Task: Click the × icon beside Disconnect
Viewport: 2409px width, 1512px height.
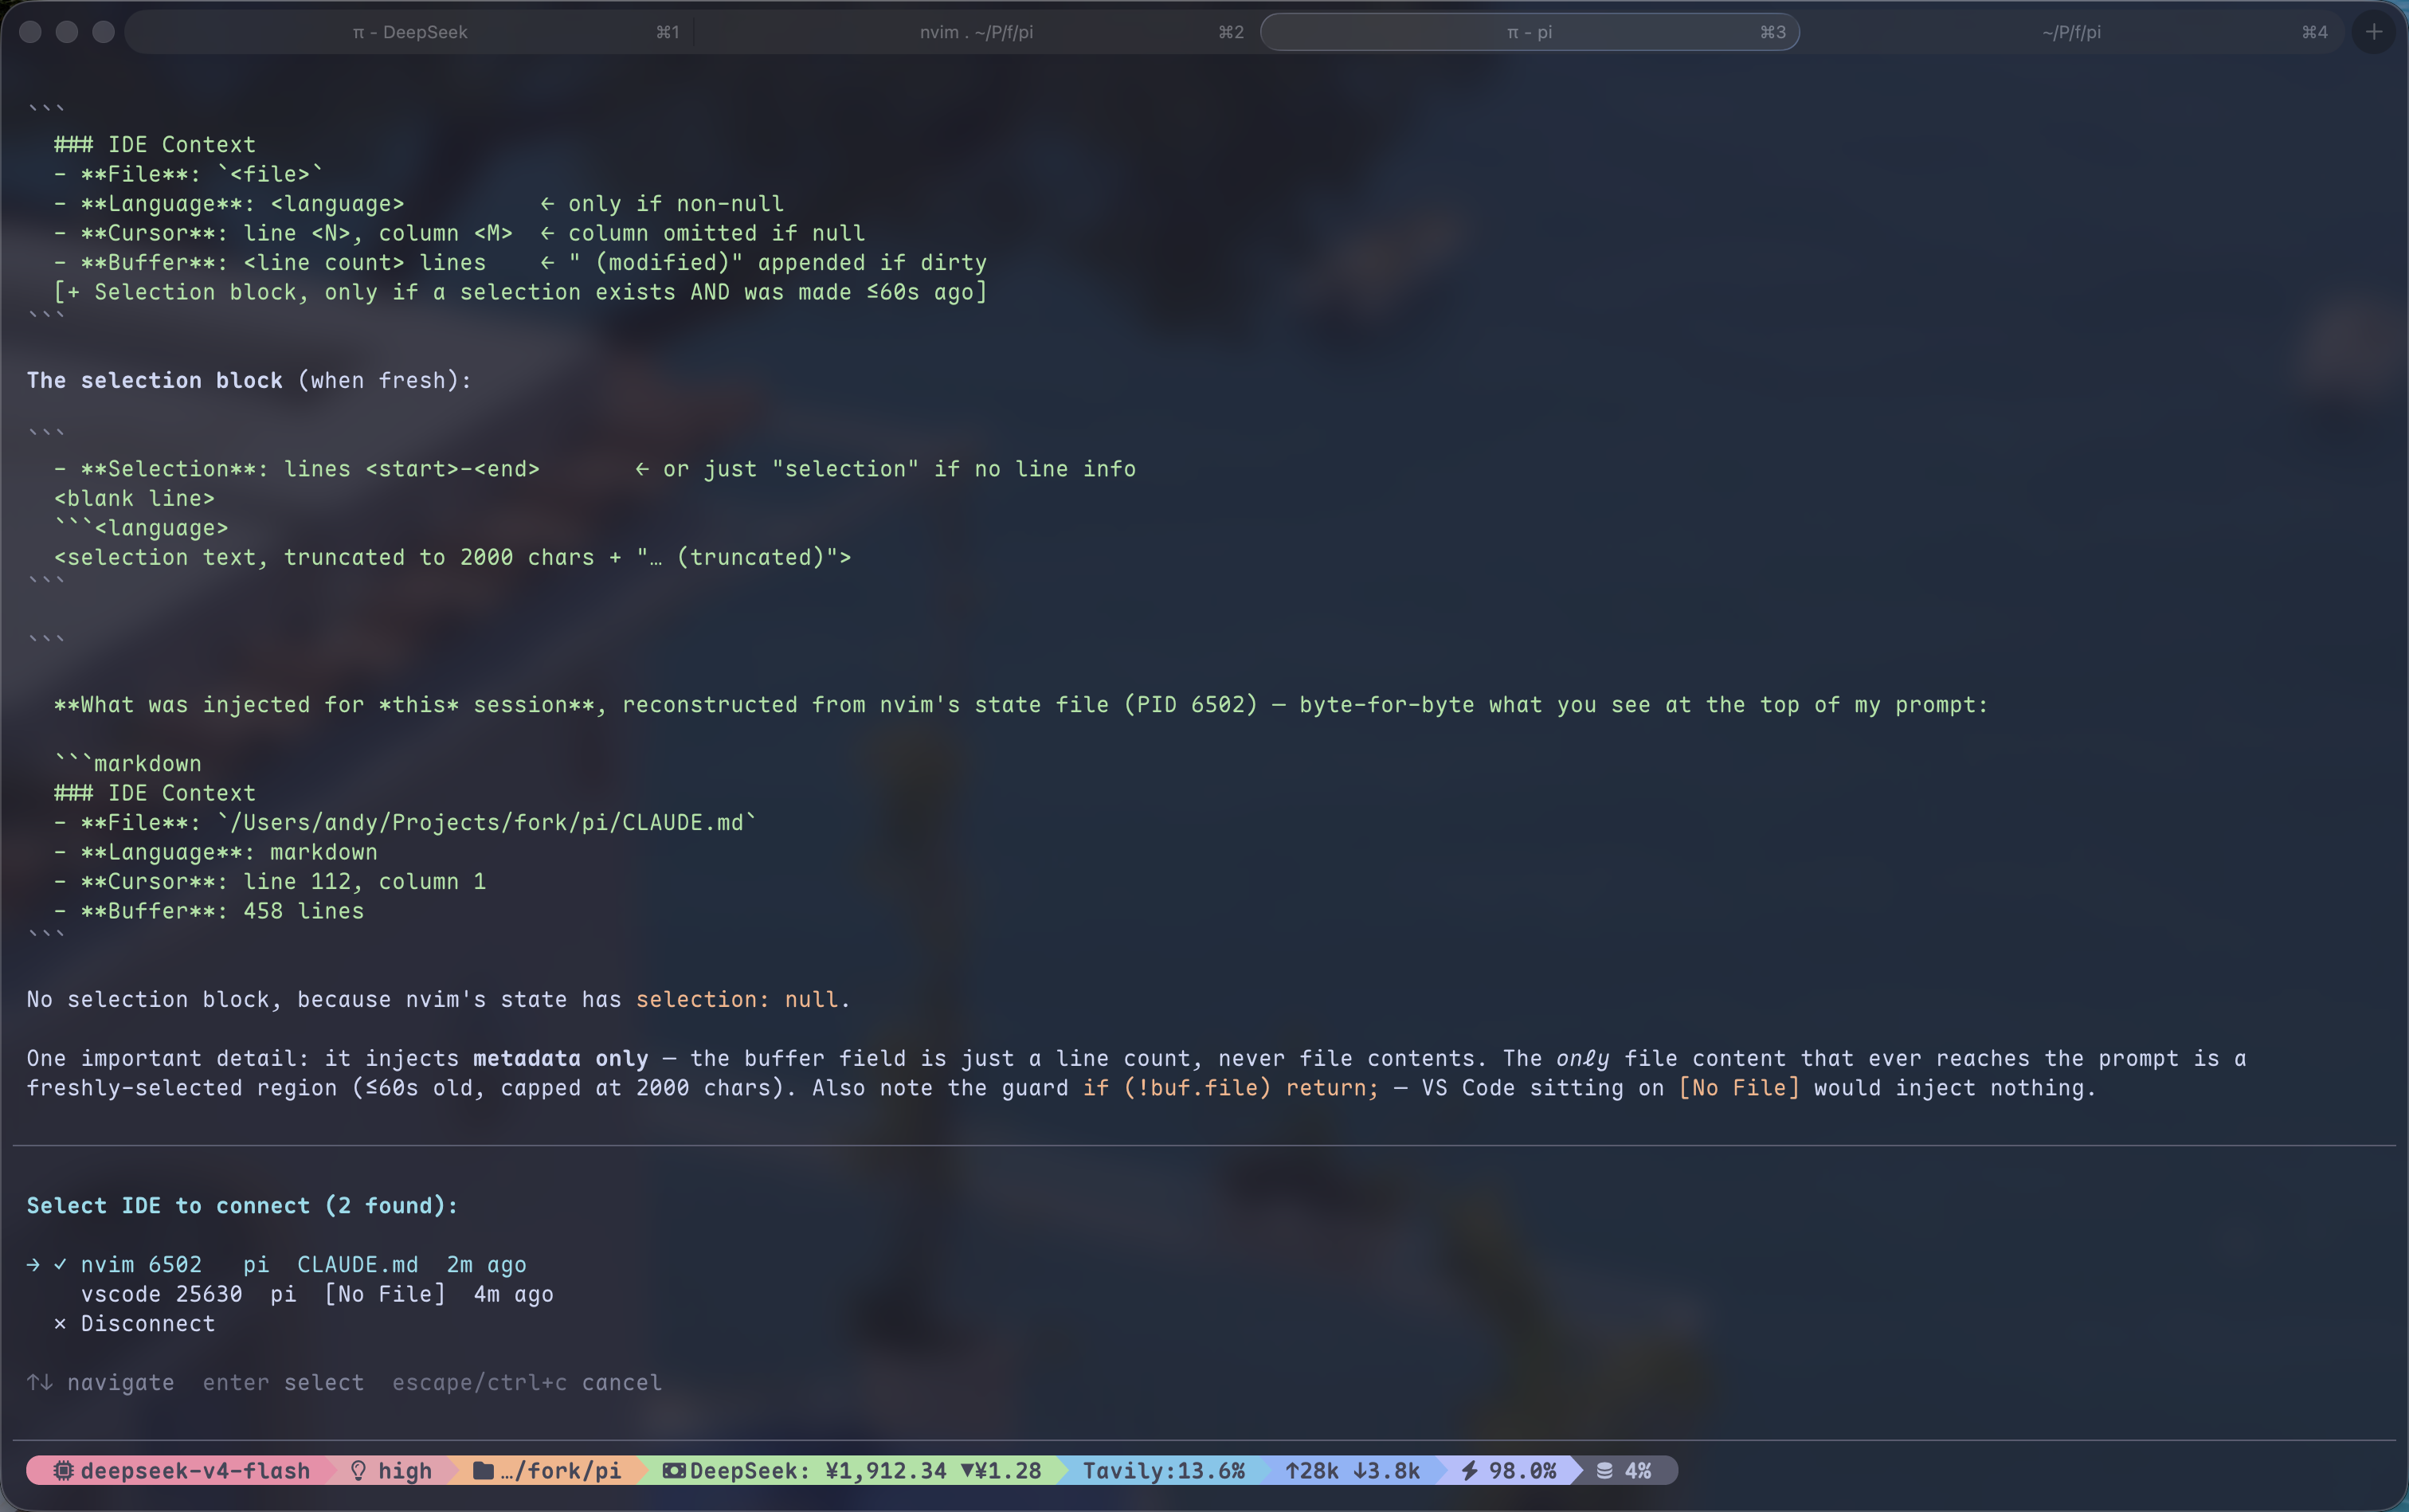Action: pyautogui.click(x=60, y=1323)
